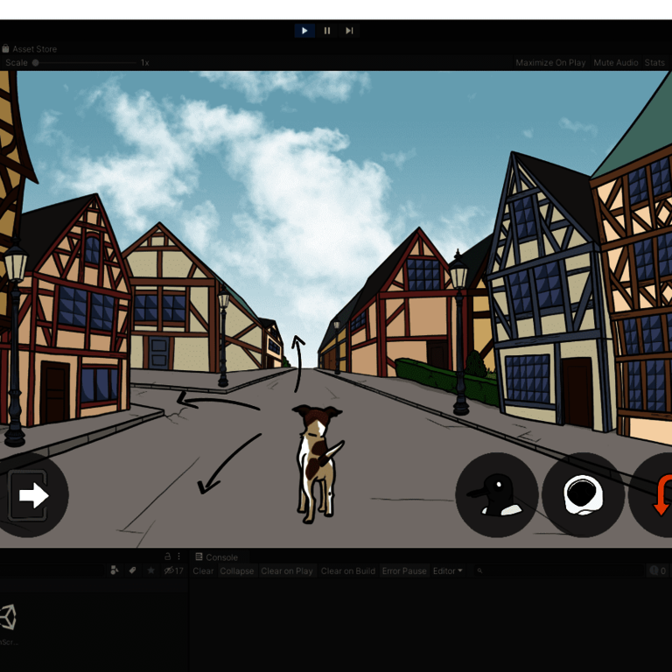Start Play mode with the play button
The image size is (672, 672).
tap(304, 31)
